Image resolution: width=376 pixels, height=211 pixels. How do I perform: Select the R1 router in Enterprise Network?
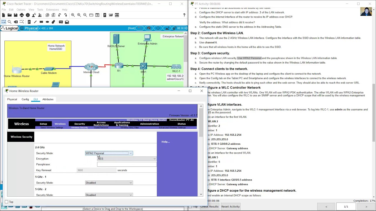(x=119, y=66)
